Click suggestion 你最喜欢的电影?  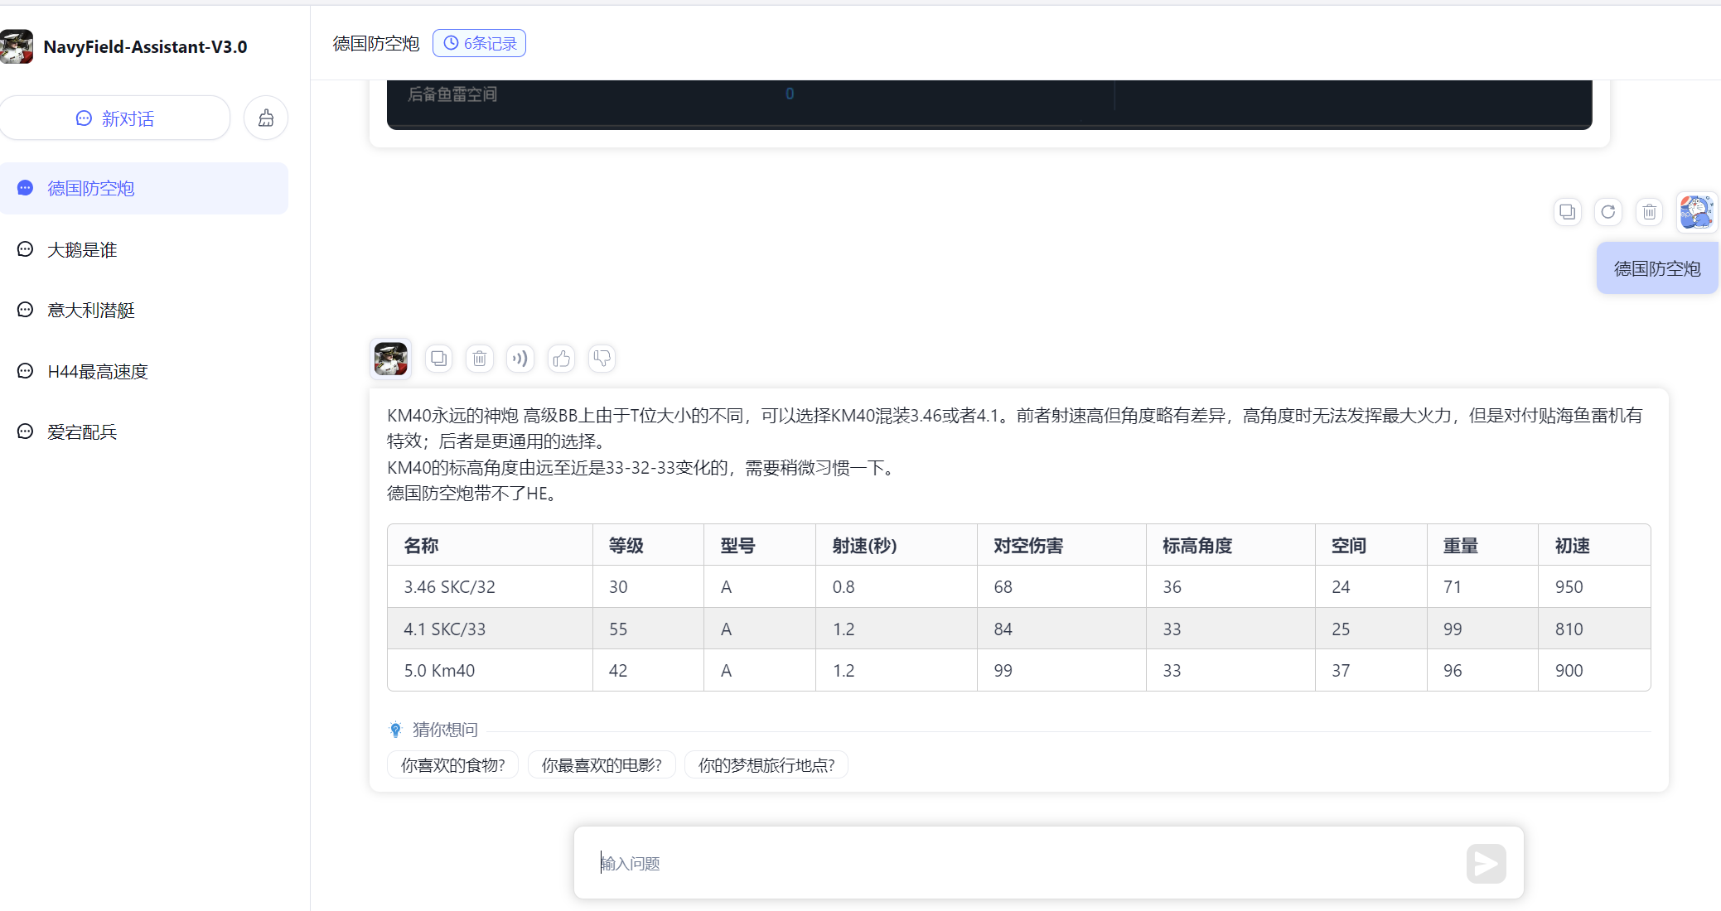pyautogui.click(x=602, y=764)
